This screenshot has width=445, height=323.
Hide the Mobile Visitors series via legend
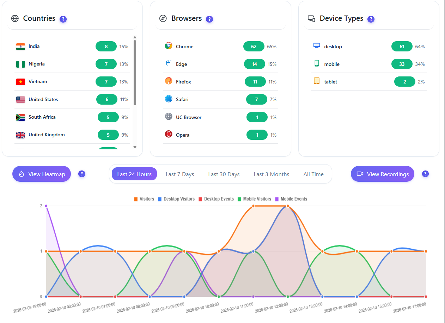point(255,199)
